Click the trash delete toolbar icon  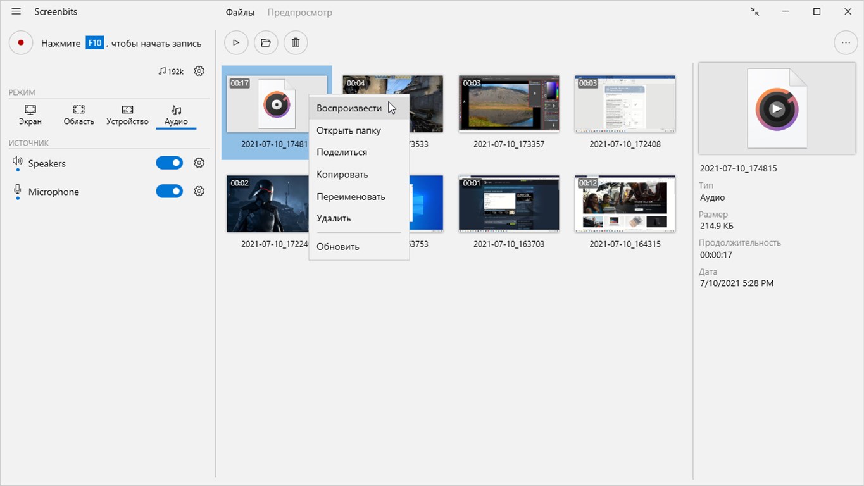point(296,43)
